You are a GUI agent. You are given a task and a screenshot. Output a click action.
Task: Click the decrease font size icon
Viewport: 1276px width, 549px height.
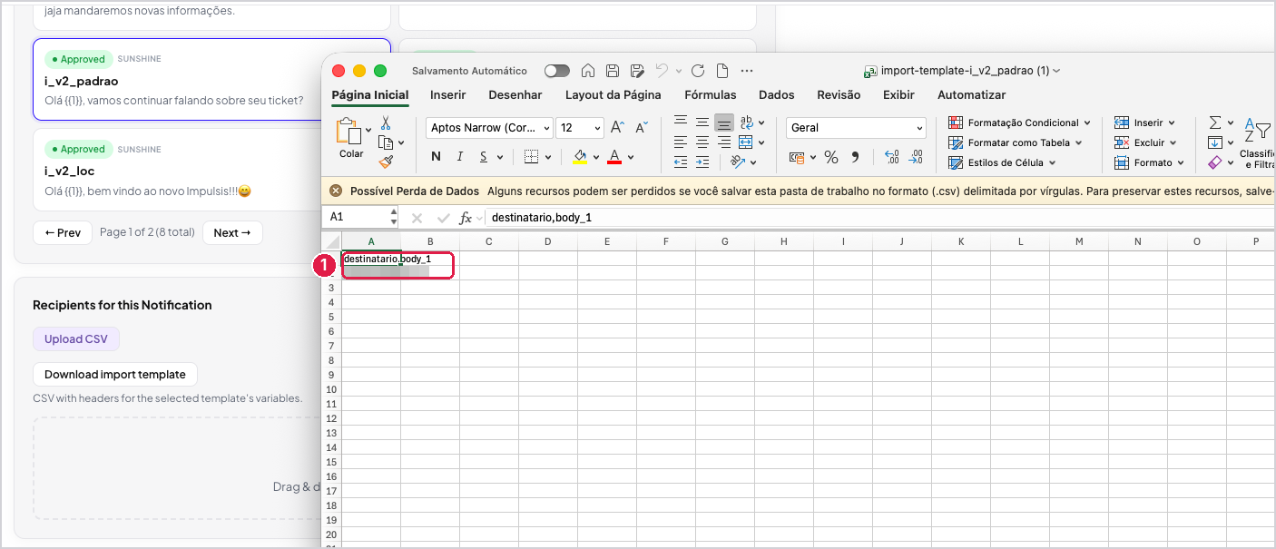(642, 128)
